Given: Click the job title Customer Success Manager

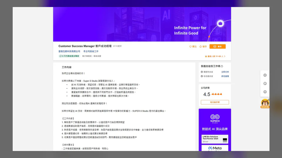Looking at the screenshot, I should click(85, 46).
